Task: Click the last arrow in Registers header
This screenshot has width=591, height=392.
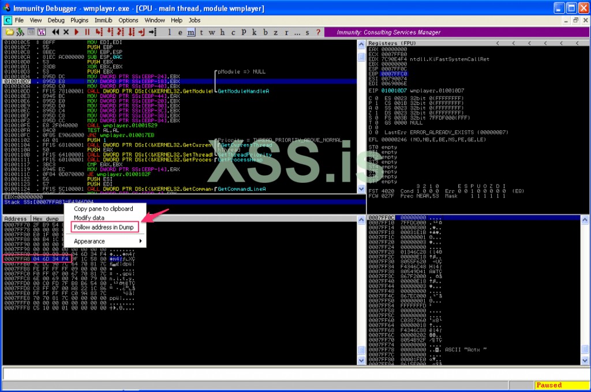Action: pos(577,43)
